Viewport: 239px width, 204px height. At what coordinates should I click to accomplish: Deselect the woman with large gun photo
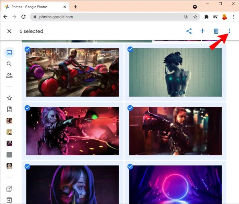point(130,108)
